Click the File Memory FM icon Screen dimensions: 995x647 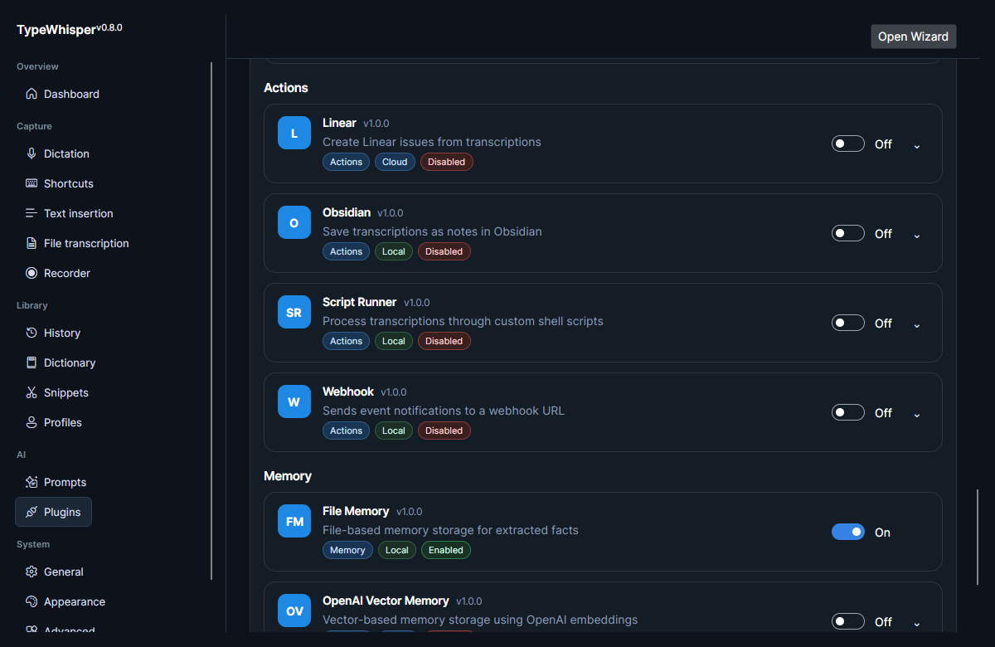tap(294, 521)
